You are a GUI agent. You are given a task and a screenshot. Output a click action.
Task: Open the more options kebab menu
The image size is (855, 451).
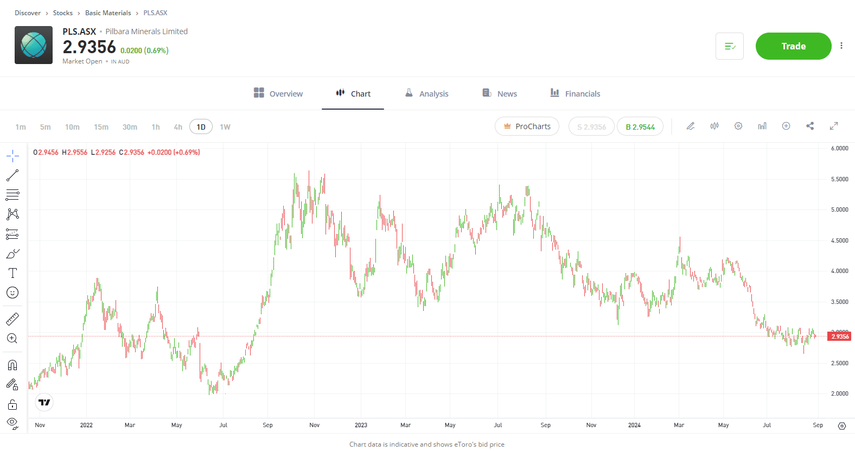[841, 46]
